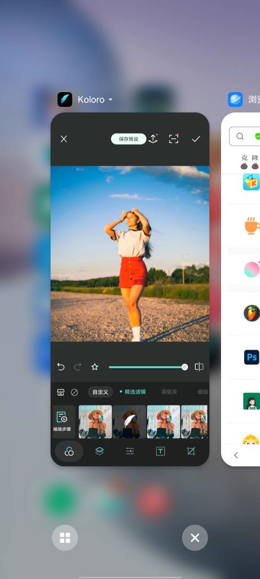This screenshot has width=260, height=579.
Task: Click the 保存预设 button
Action: pyautogui.click(x=129, y=139)
